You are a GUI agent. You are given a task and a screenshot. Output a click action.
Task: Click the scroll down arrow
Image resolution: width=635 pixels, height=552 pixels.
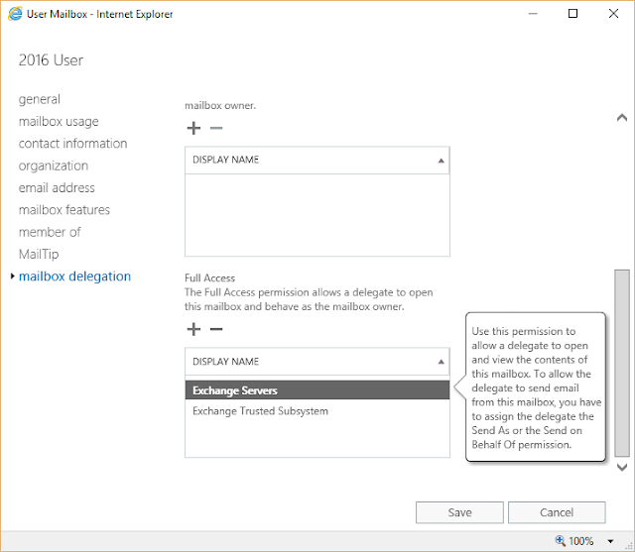pos(622,467)
